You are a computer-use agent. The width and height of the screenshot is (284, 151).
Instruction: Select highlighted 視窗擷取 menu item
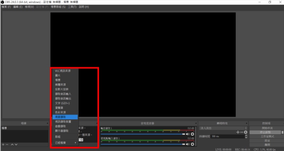tap(65, 117)
